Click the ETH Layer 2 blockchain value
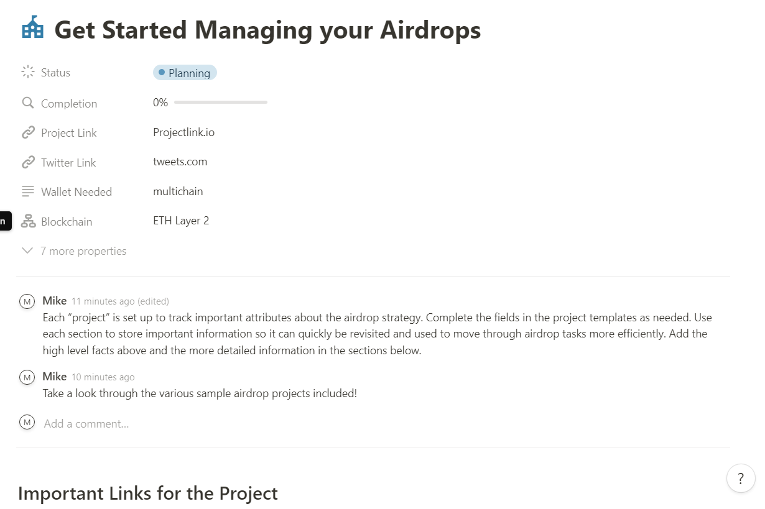The height and width of the screenshot is (509, 765). 181,221
